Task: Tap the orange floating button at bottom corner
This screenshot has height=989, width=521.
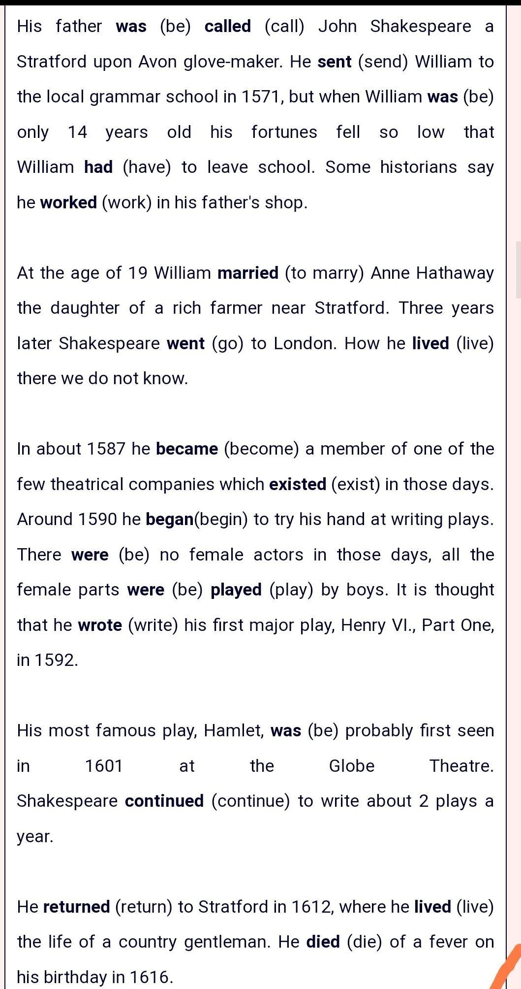Action: (509, 968)
